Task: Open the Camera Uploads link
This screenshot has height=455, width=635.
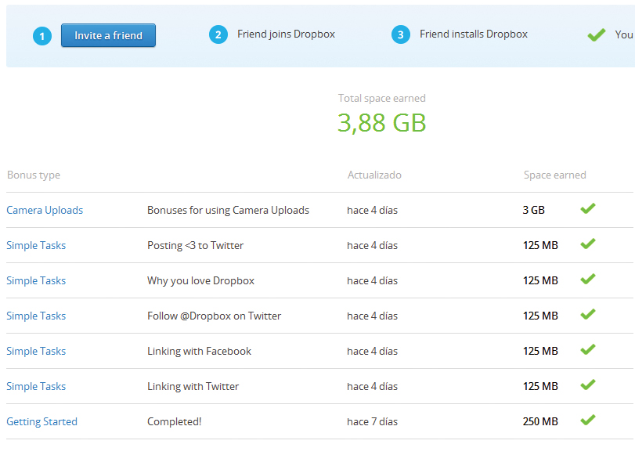Action: 45,211
